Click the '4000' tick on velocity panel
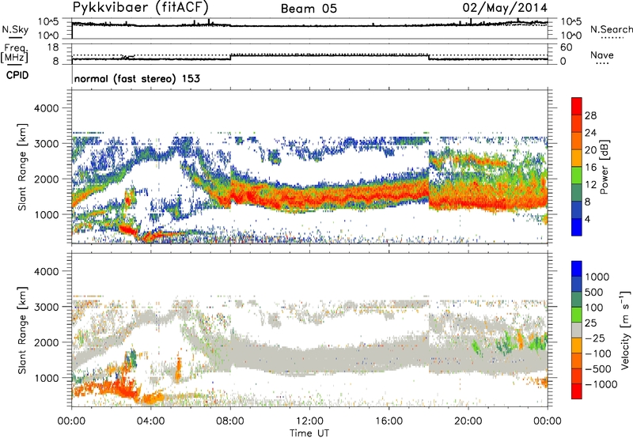The image size is (633, 438). [x=46, y=271]
